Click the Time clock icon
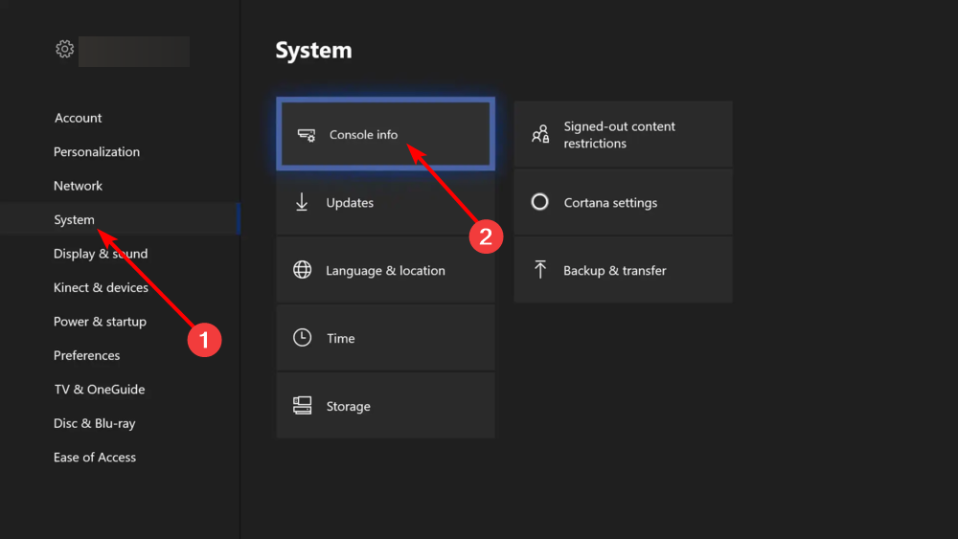 (302, 338)
